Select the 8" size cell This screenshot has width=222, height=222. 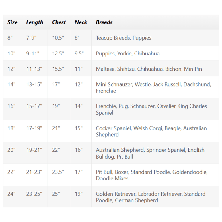(13, 38)
